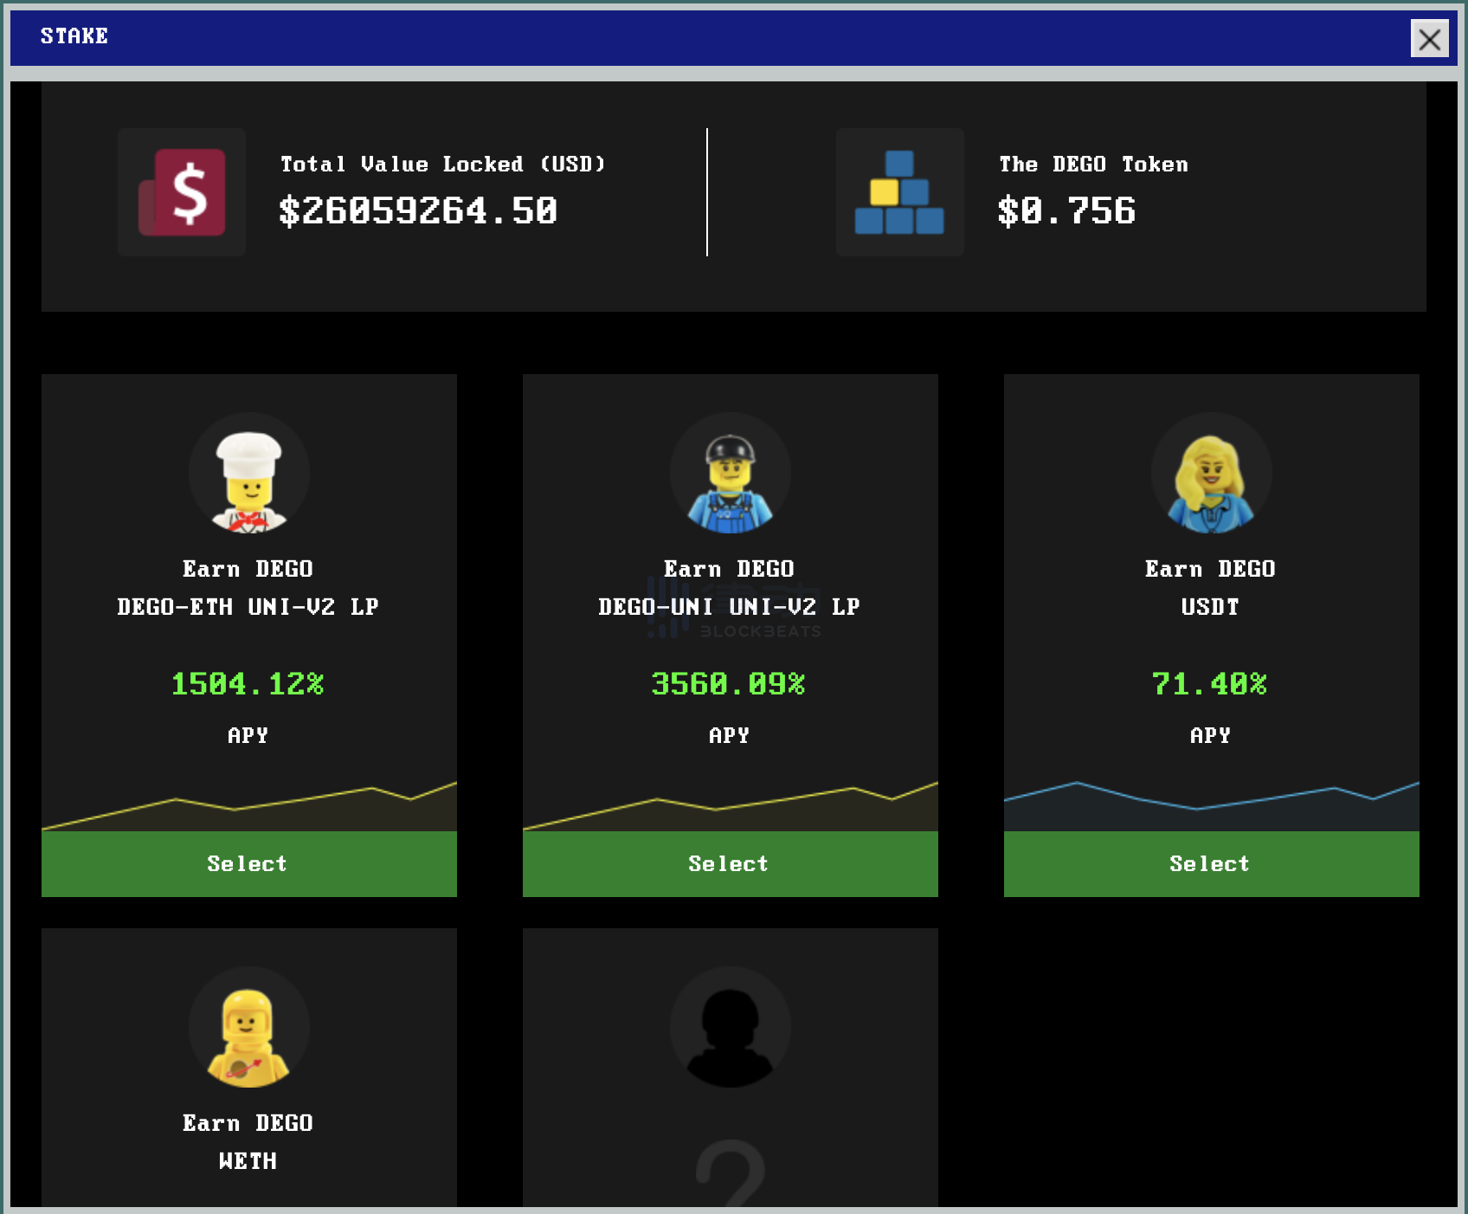Click the DEGO token price $0.756
This screenshot has height=1214, width=1468.
1066,211
